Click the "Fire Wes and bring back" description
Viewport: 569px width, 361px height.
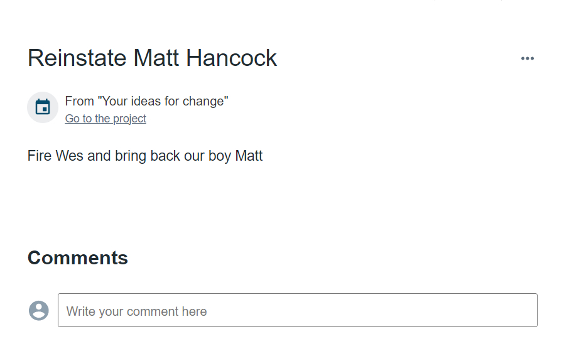[x=145, y=156]
